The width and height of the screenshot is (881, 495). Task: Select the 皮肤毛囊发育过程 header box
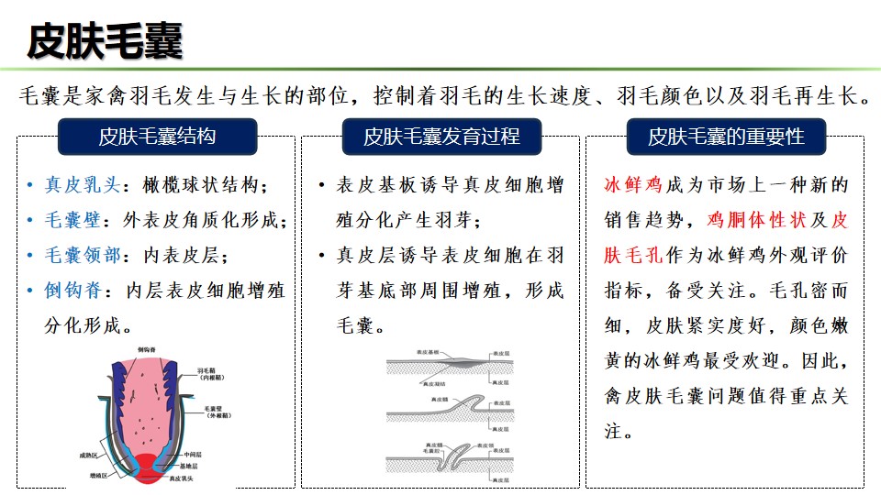[441, 137]
